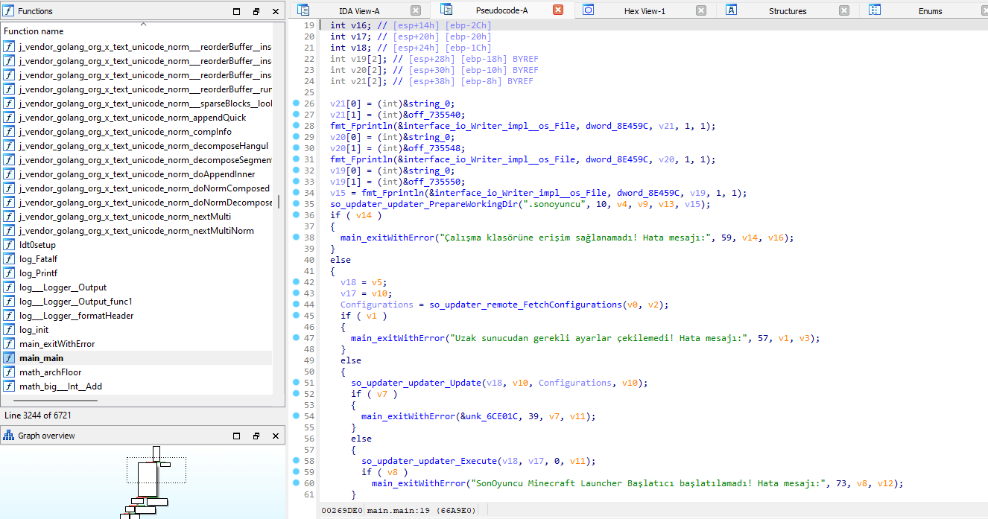The width and height of the screenshot is (988, 519).
Task: Select log___Logger__Output_func1 in the function list
Action: [136, 302]
